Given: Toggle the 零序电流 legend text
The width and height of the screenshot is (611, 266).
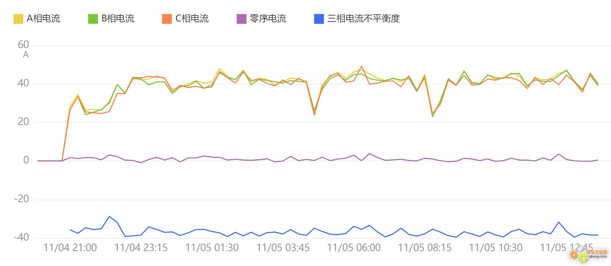Looking at the screenshot, I should click(268, 19).
